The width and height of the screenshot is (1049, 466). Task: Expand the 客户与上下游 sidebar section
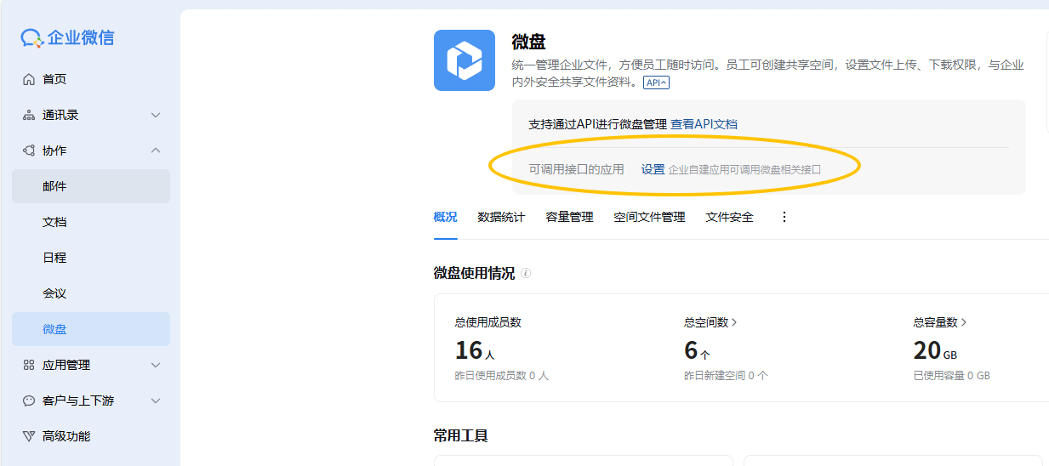156,401
